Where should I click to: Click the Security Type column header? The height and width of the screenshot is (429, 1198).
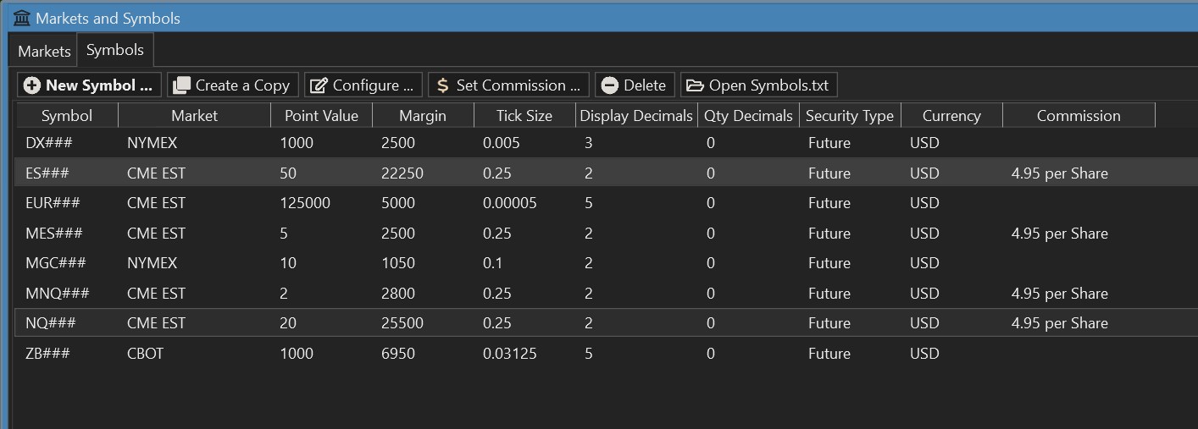(x=850, y=116)
